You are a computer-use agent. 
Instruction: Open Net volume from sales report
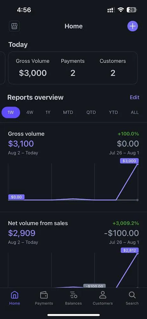38,223
